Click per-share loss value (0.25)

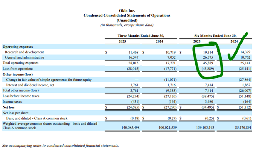[x=209, y=118]
